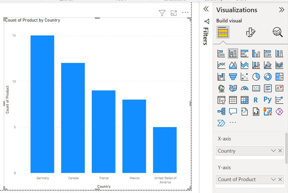This screenshot has width=288, height=193.
Task: Open the Count of Product dropdown in Y-axis
Action: pyautogui.click(x=273, y=179)
